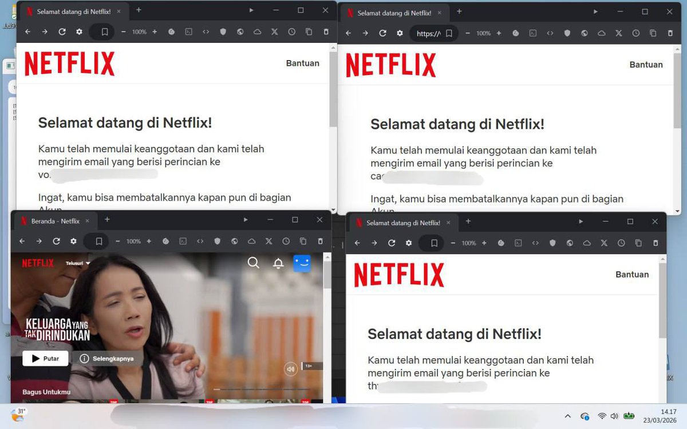The height and width of the screenshot is (429, 687).
Task: Go forward in the 'ca' email window
Action: tap(365, 33)
